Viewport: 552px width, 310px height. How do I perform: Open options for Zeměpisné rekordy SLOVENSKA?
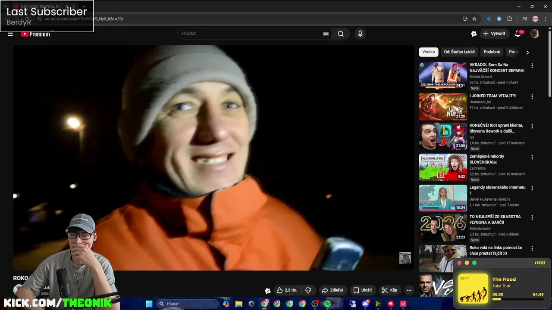(532, 157)
